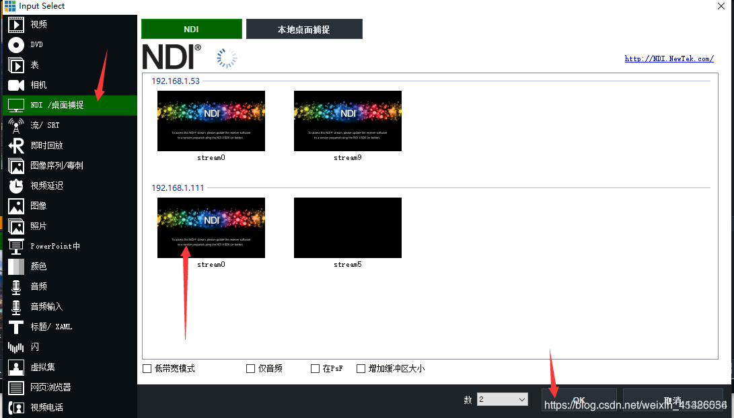
Task: Select the Web Browser (网页浏览器) icon
Action: tap(16, 388)
